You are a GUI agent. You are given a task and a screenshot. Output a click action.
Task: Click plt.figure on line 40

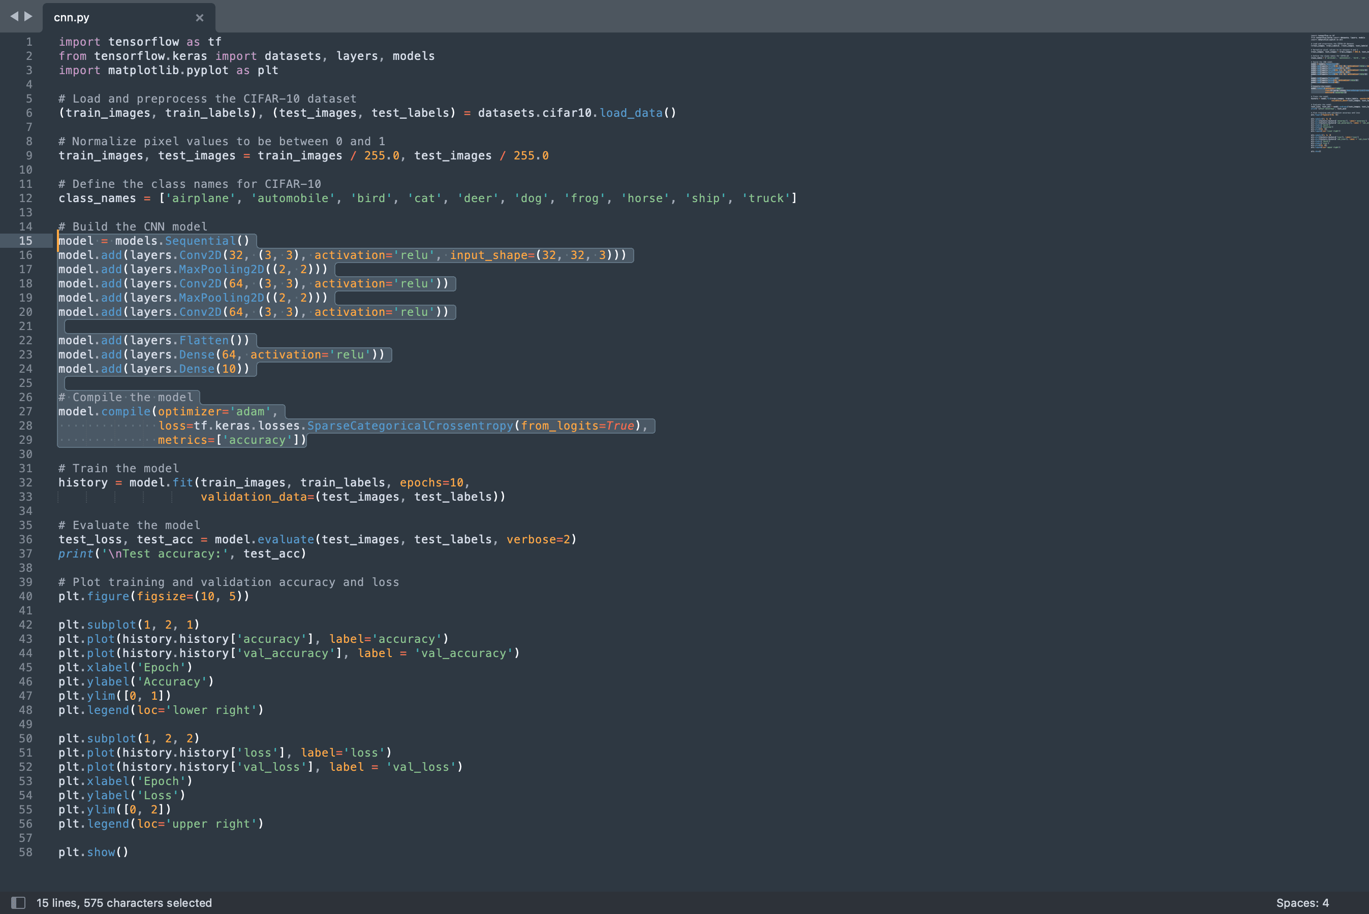click(94, 596)
